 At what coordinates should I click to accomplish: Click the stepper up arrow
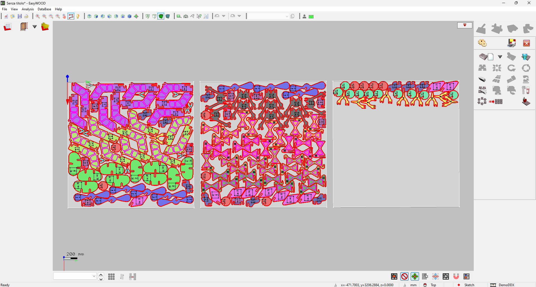(x=101, y=274)
